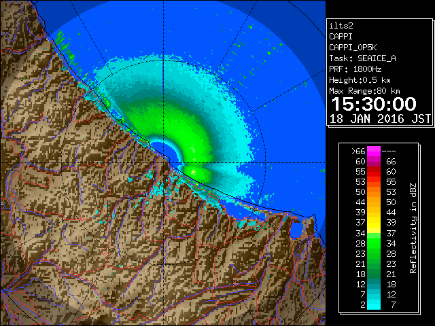The height and width of the screenshot is (326, 435).
Task: Click the magenta >66 dBZ color swatch
Action: pyautogui.click(x=374, y=151)
